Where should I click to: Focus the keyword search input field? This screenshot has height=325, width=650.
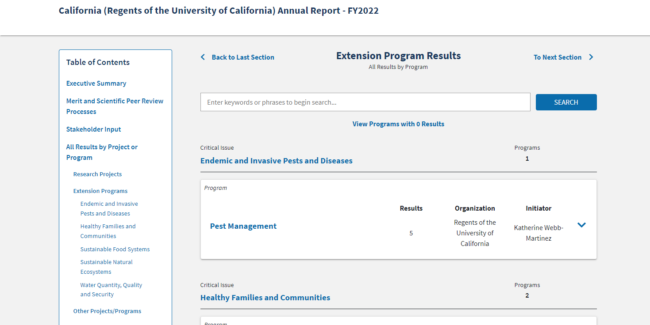pyautogui.click(x=365, y=102)
